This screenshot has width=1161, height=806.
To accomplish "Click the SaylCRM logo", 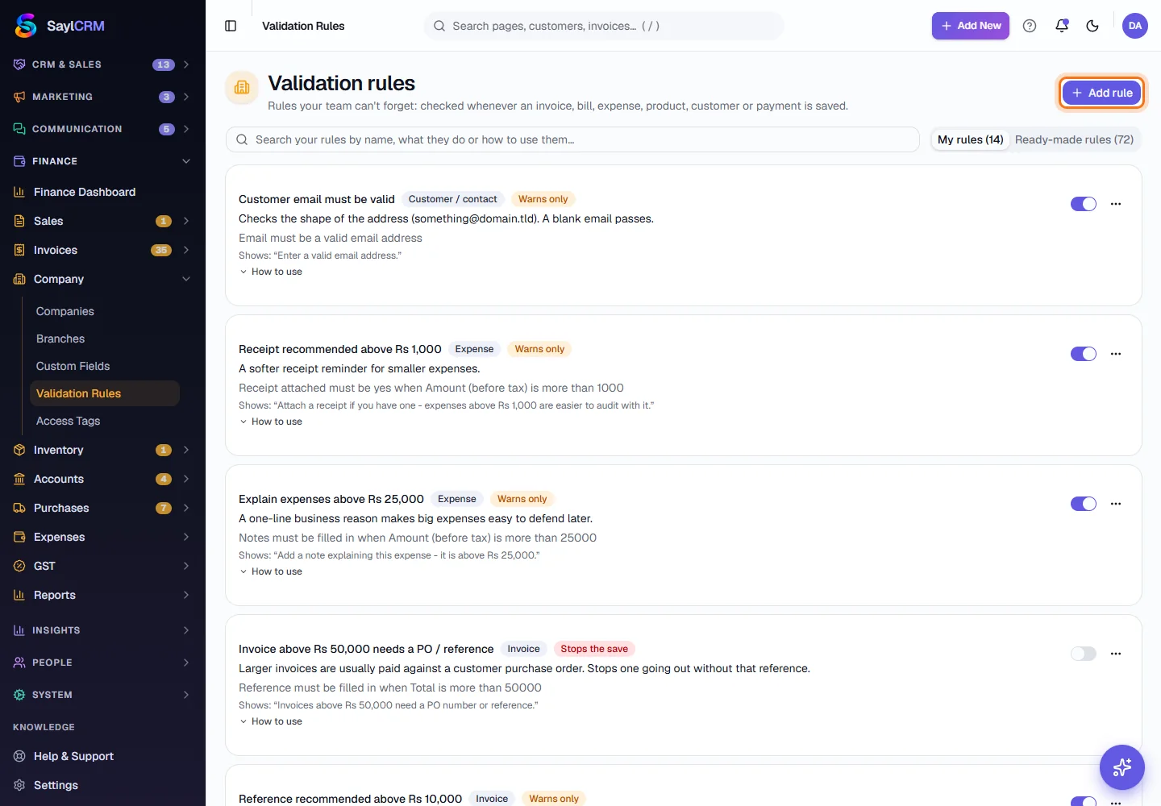I will 60,26.
